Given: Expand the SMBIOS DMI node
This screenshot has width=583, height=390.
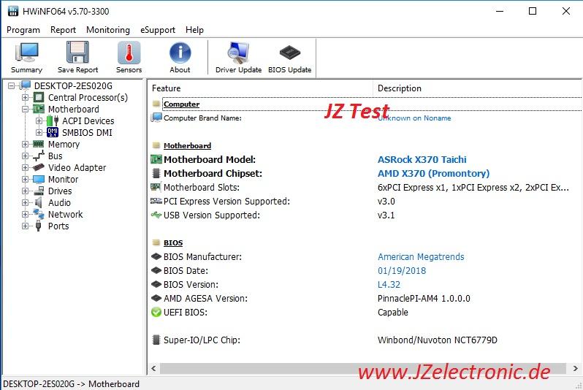Looking at the screenshot, I should coord(39,132).
